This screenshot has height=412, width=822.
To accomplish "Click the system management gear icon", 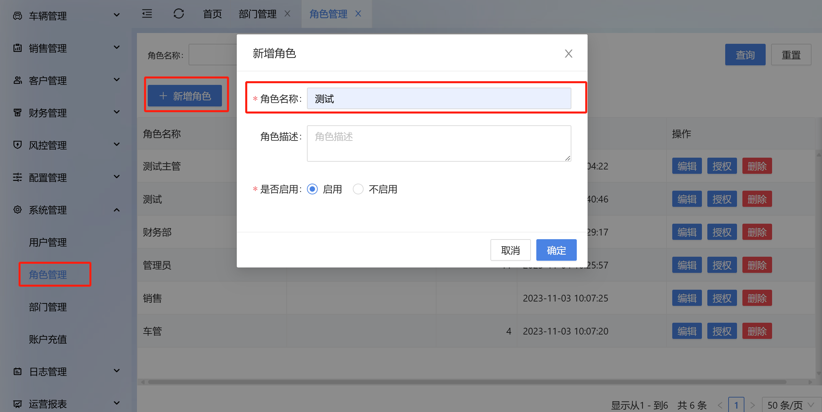I will point(18,210).
